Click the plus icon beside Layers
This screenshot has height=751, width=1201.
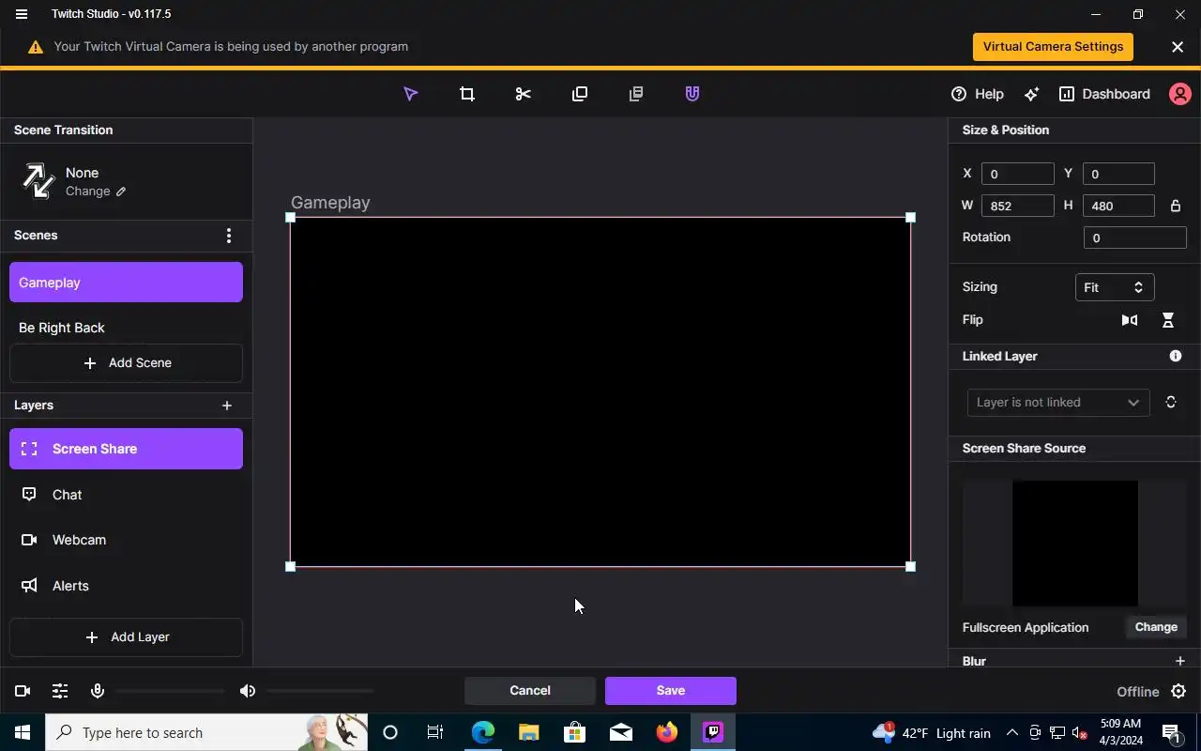[226, 406]
